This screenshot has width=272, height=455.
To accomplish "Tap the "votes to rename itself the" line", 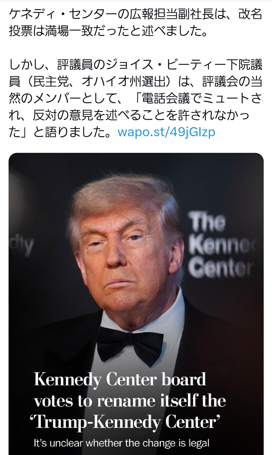I will point(130,401).
